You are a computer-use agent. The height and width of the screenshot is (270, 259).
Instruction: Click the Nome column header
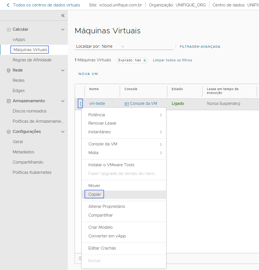click(x=94, y=89)
